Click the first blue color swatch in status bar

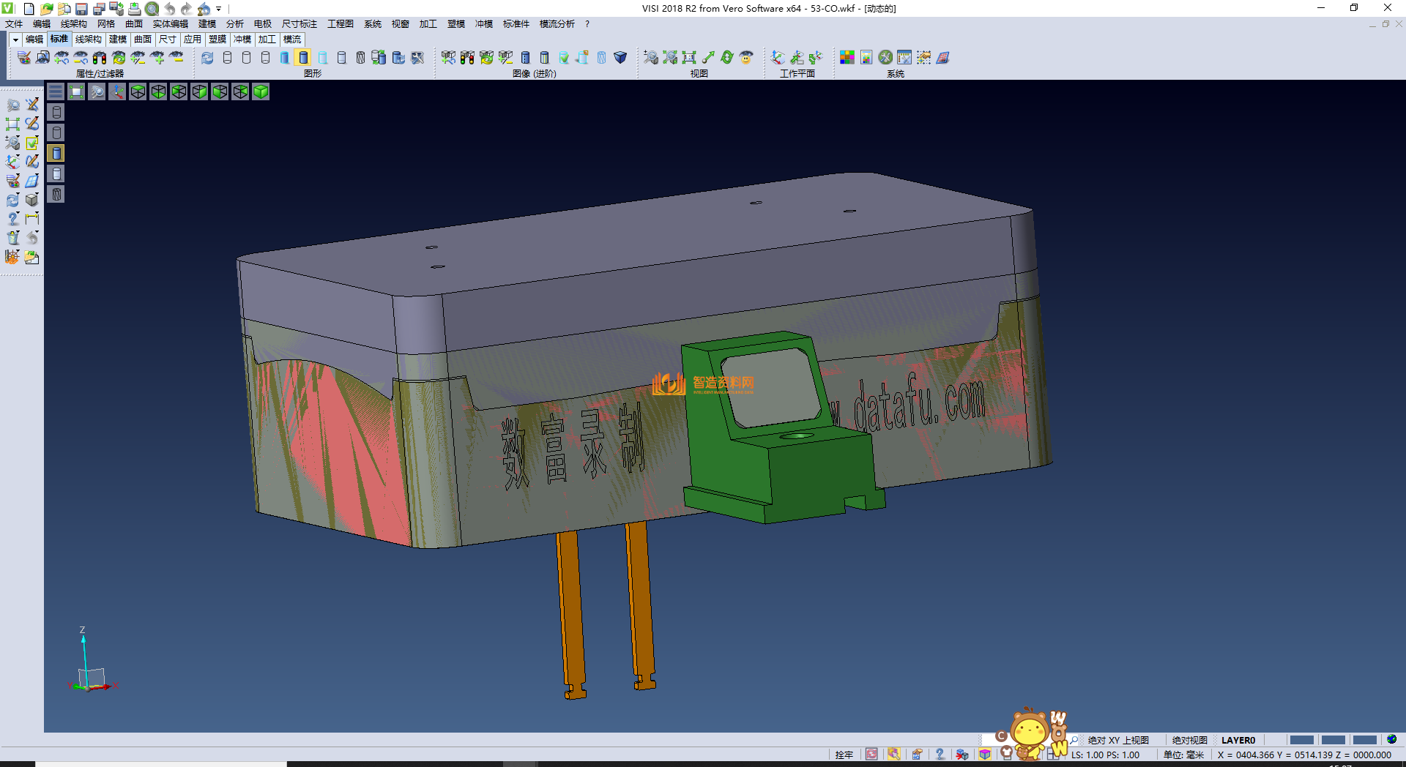tap(1301, 740)
